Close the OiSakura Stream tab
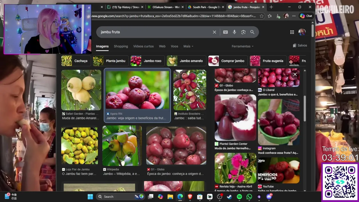Screen dimensions: 359x202 tap(183, 7)
